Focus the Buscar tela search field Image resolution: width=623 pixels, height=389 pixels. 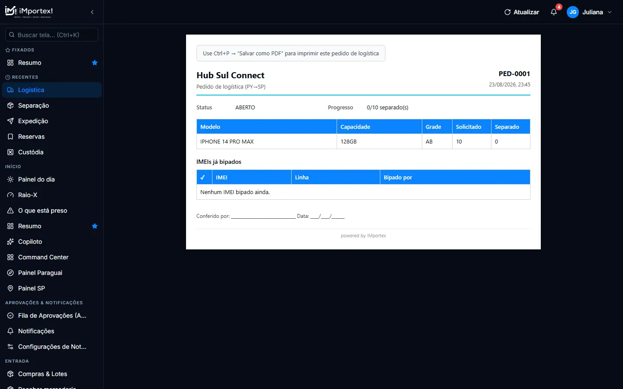[51, 35]
